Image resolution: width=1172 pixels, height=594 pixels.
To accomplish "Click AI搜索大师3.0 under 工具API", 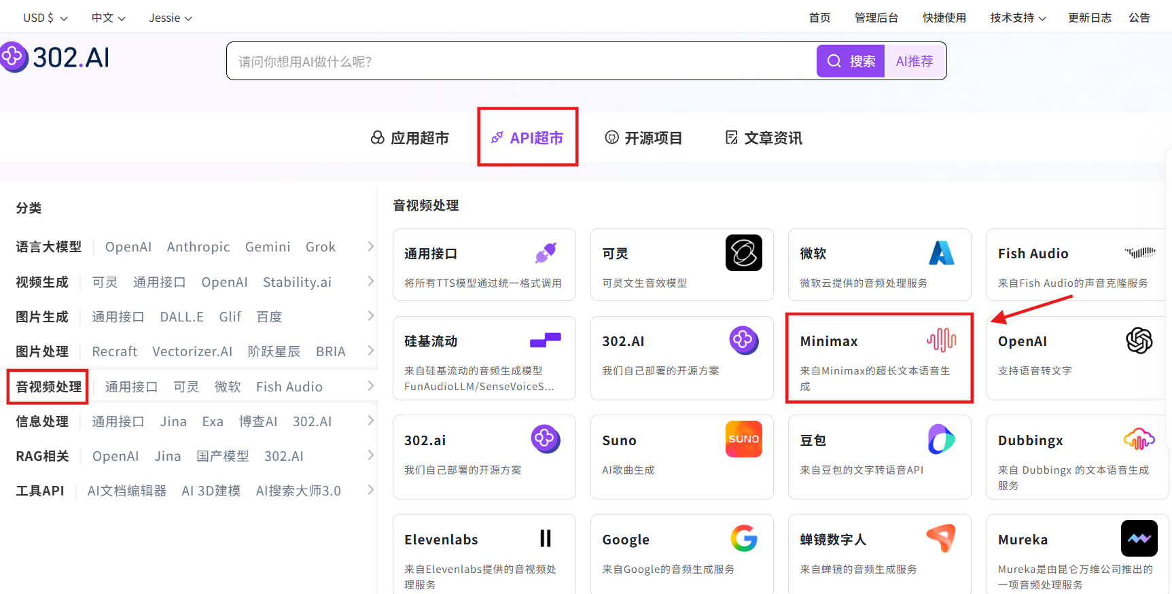I will (x=298, y=491).
